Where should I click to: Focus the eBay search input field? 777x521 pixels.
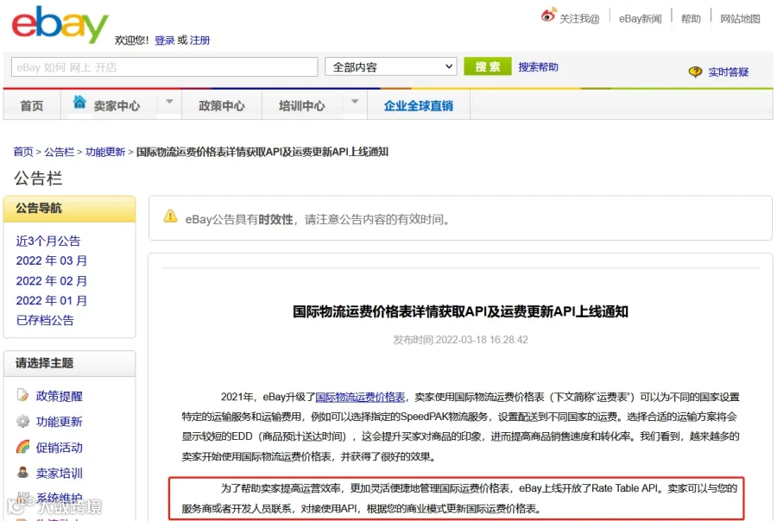point(165,67)
